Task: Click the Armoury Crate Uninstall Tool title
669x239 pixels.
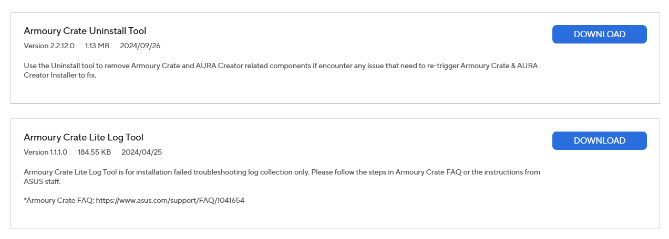Action: coord(85,31)
